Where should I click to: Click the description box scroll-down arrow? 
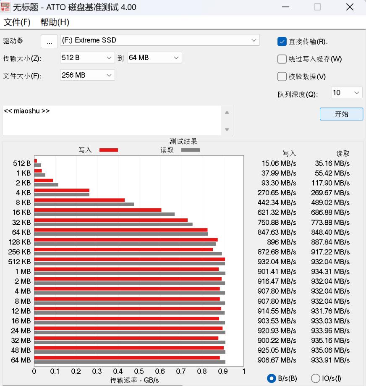pos(227,130)
